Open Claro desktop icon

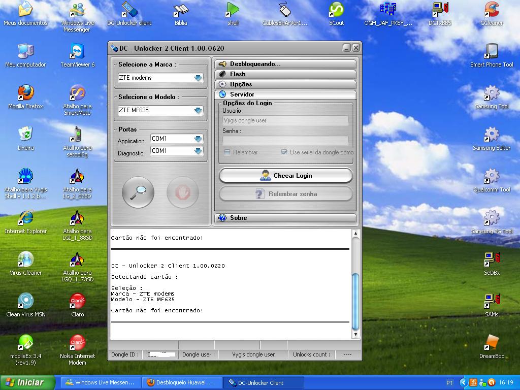coord(77,305)
